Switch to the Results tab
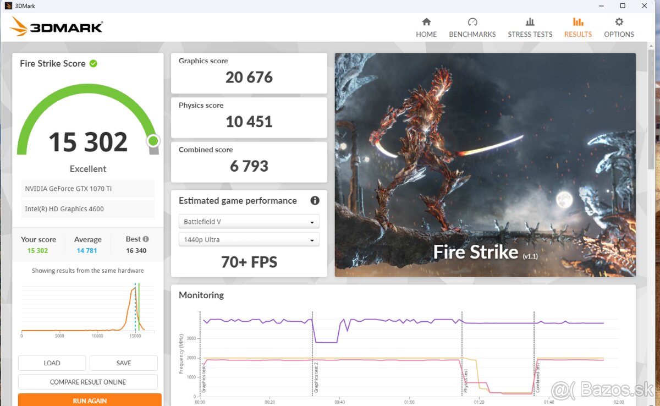The image size is (660, 406). pos(577,28)
